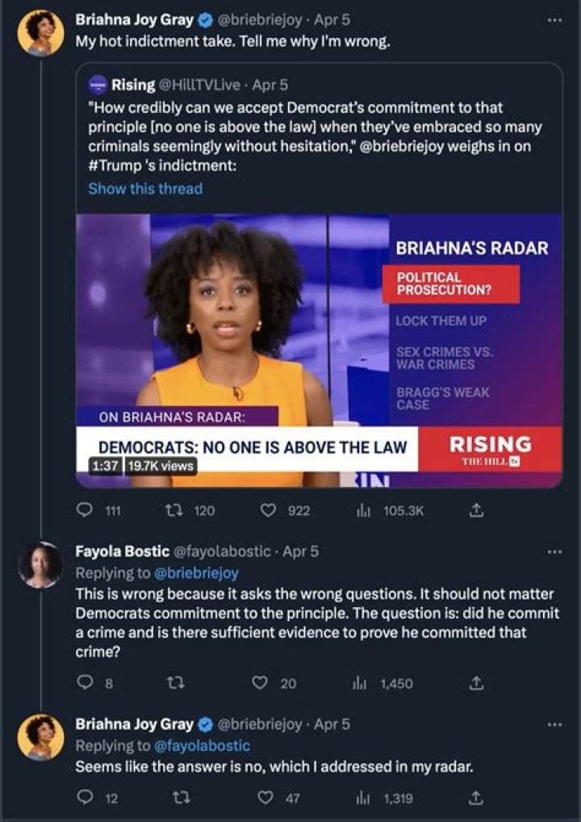Click the Show this thread link
Screen dimensions: 581x822
click(145, 188)
